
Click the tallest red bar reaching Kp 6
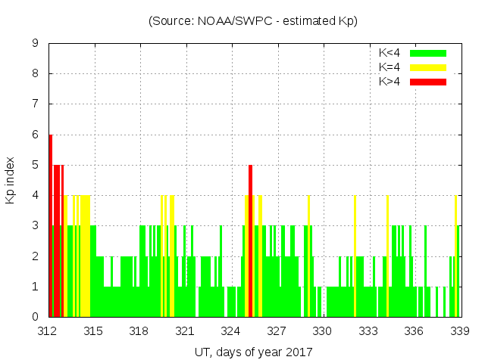(x=51, y=227)
